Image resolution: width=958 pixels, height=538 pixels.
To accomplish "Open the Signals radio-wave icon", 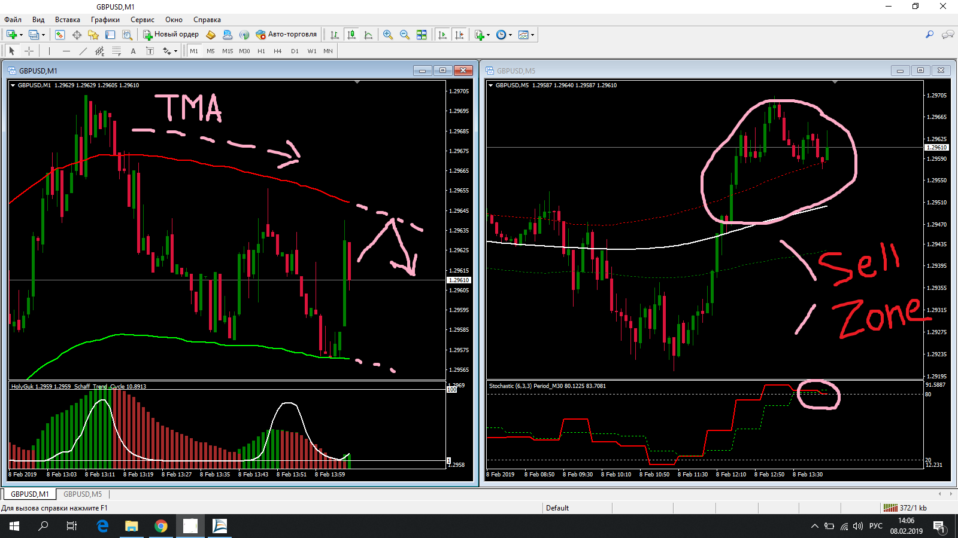I will [244, 35].
